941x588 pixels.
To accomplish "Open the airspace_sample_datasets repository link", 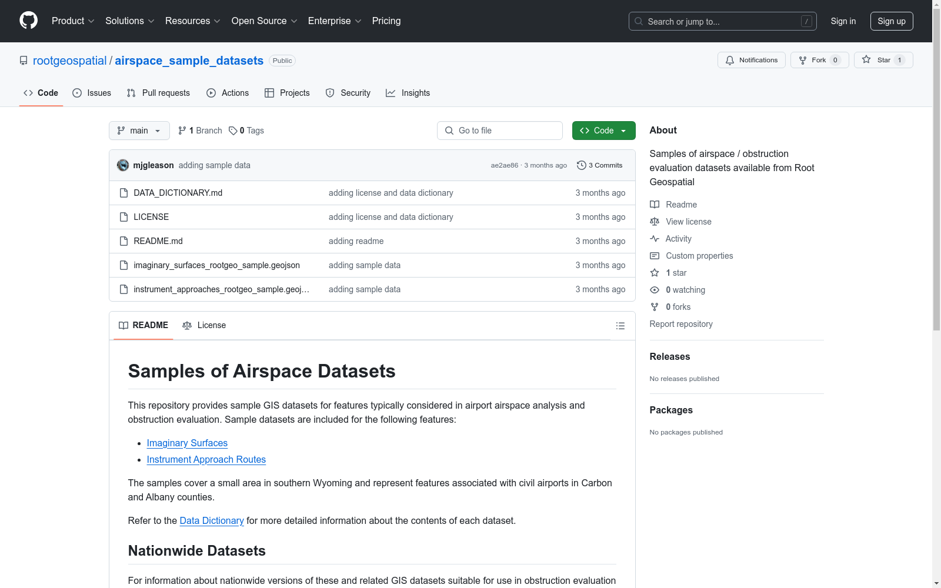I will click(x=189, y=61).
